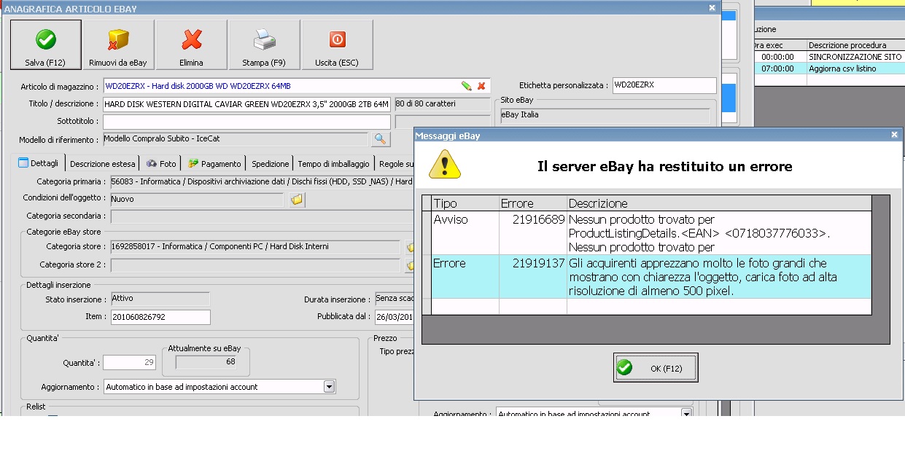Click green pencil edit icon in Articolo di magazzino
Viewport: 905px width, 459px height.
(x=467, y=86)
